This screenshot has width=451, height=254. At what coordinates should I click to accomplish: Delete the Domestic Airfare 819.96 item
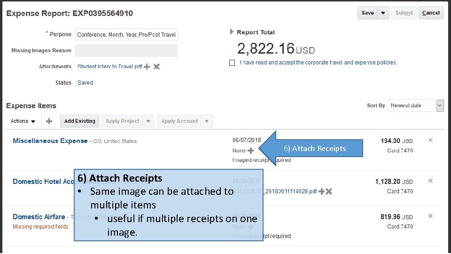430,216
